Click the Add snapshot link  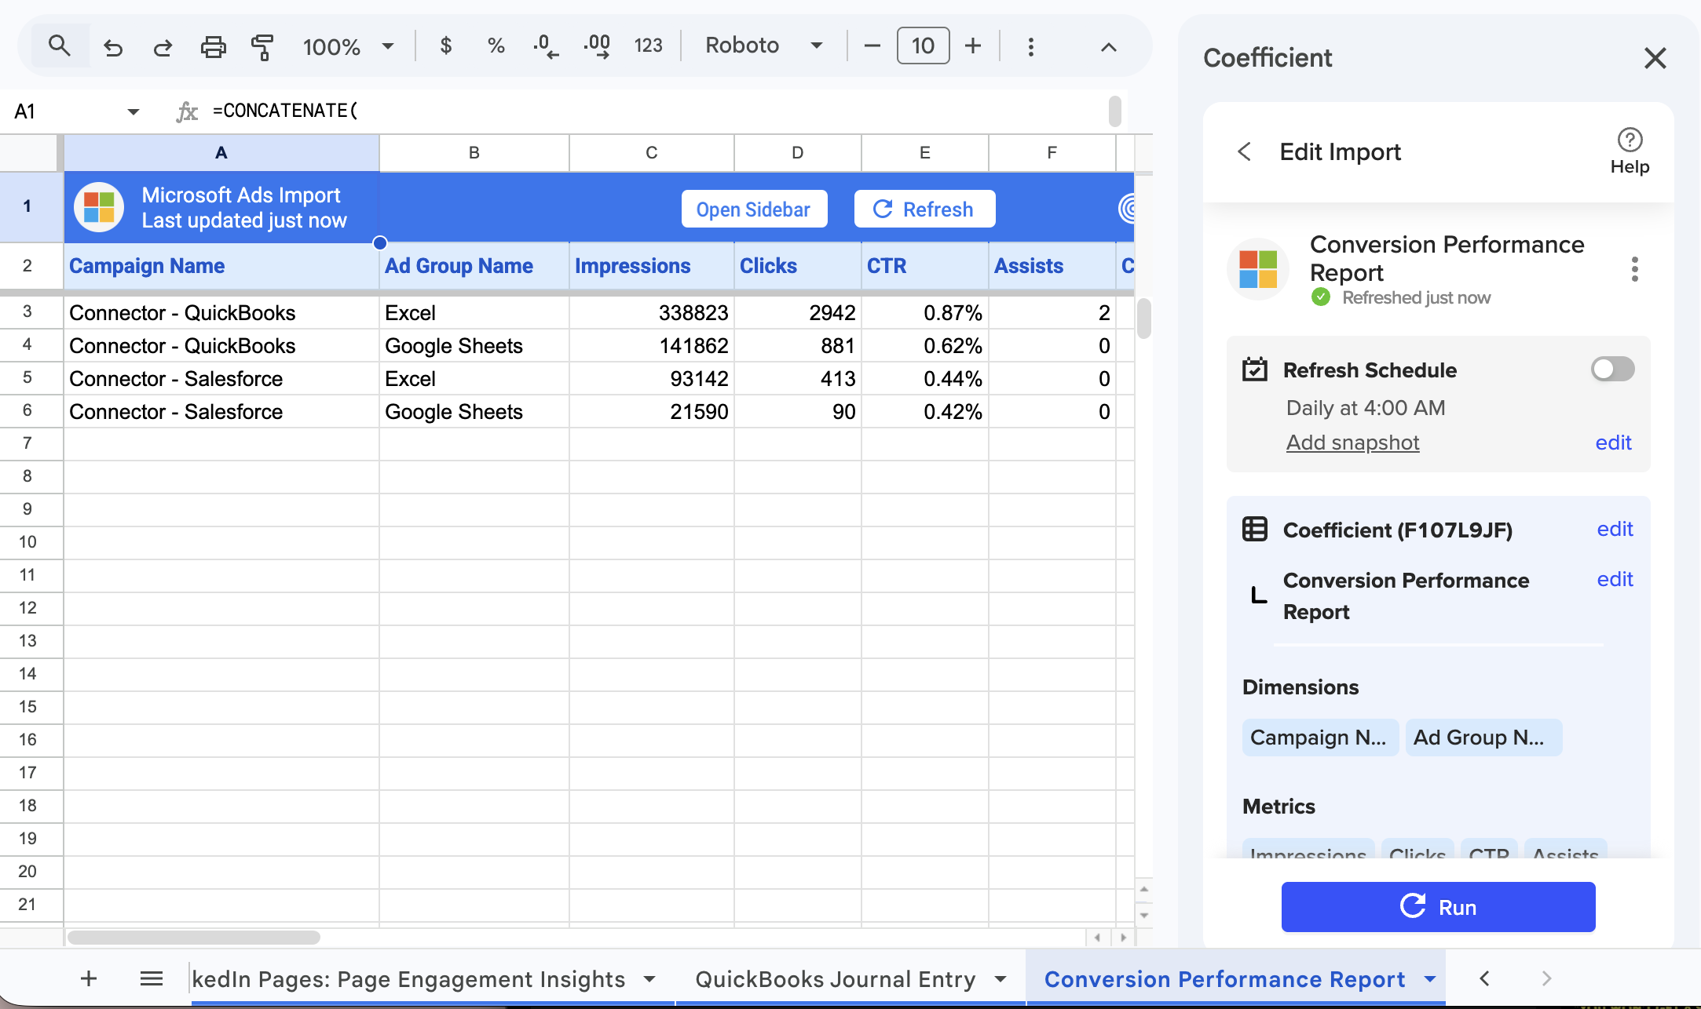tap(1352, 443)
